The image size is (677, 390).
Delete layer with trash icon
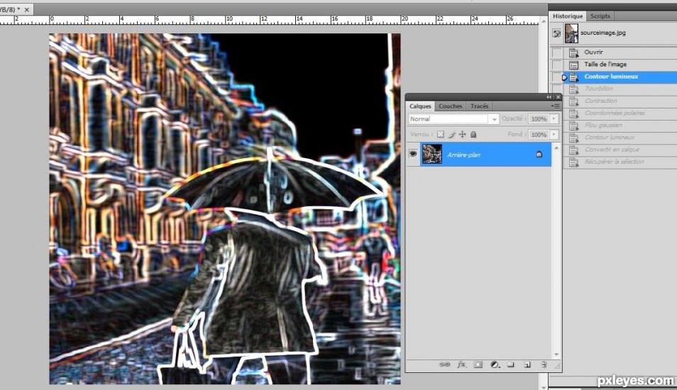coord(544,364)
